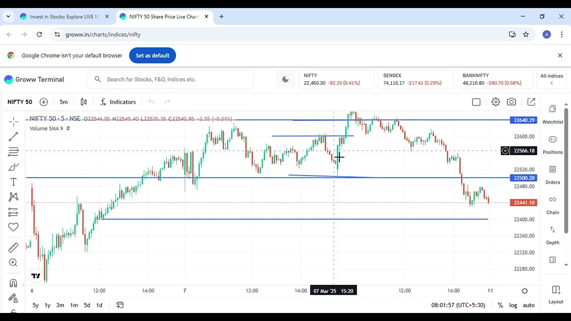Toggle percent scale on price axis
Viewport: 571px width, 321px height.
(501, 305)
